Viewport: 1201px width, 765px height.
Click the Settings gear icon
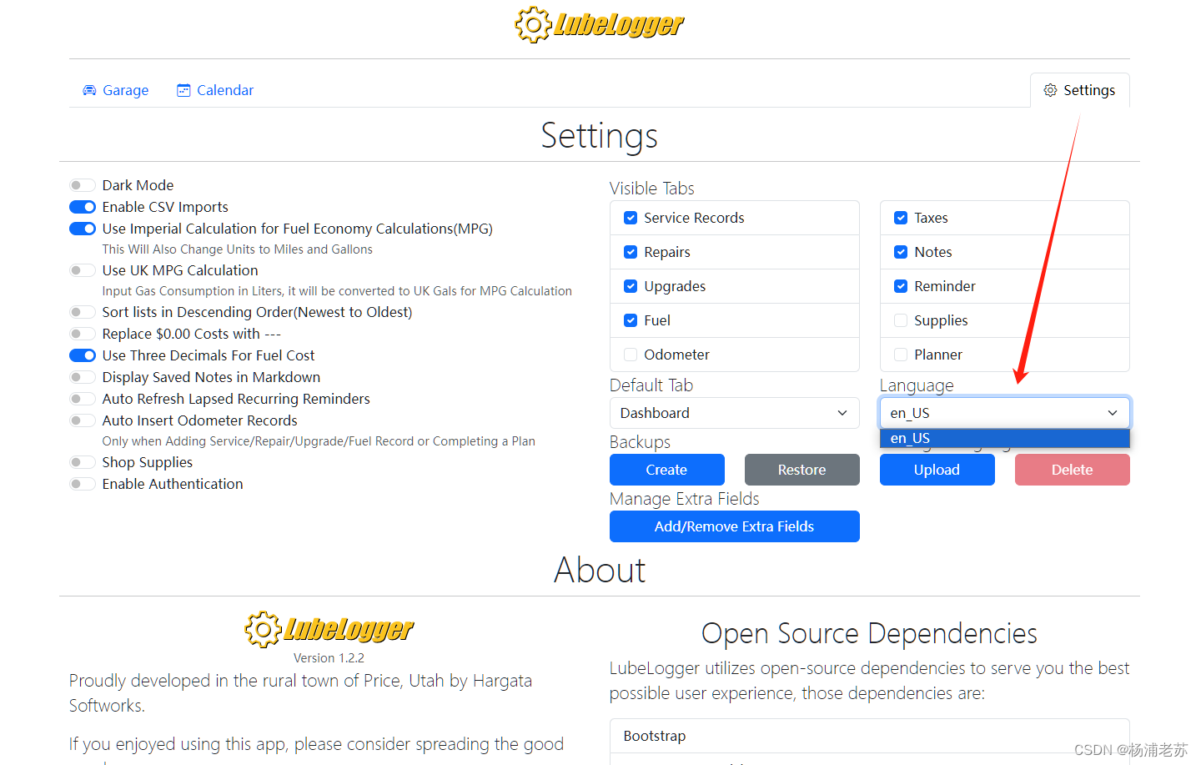(x=1050, y=90)
